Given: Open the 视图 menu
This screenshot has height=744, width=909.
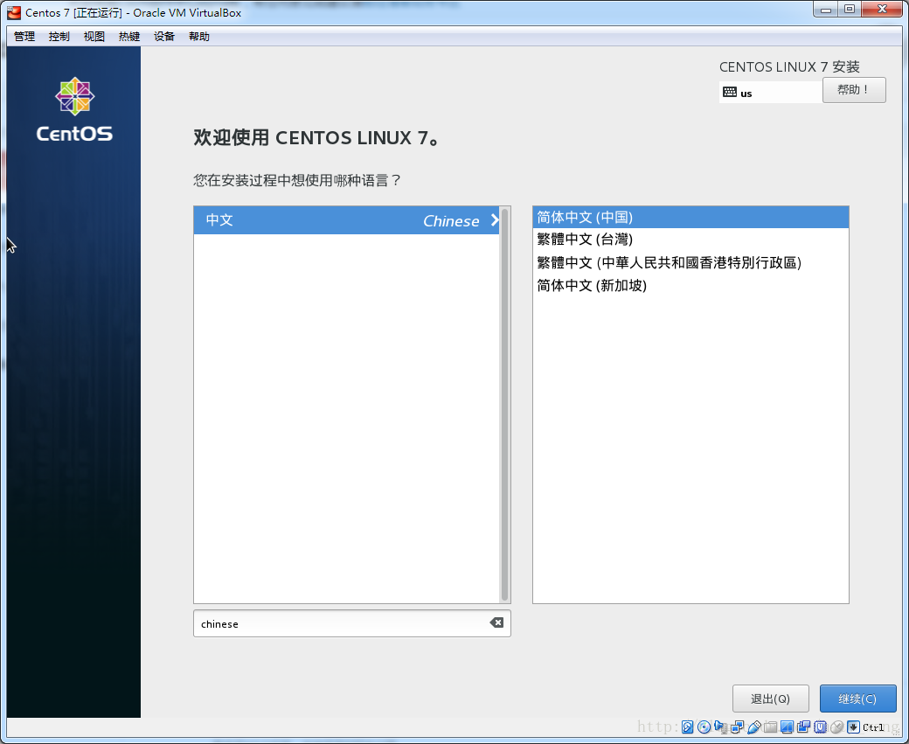Looking at the screenshot, I should tap(94, 37).
